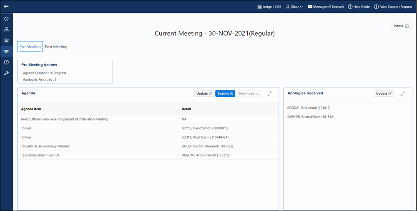Click Raise Support Request
The height and width of the screenshot is (211, 417).
[393, 7]
